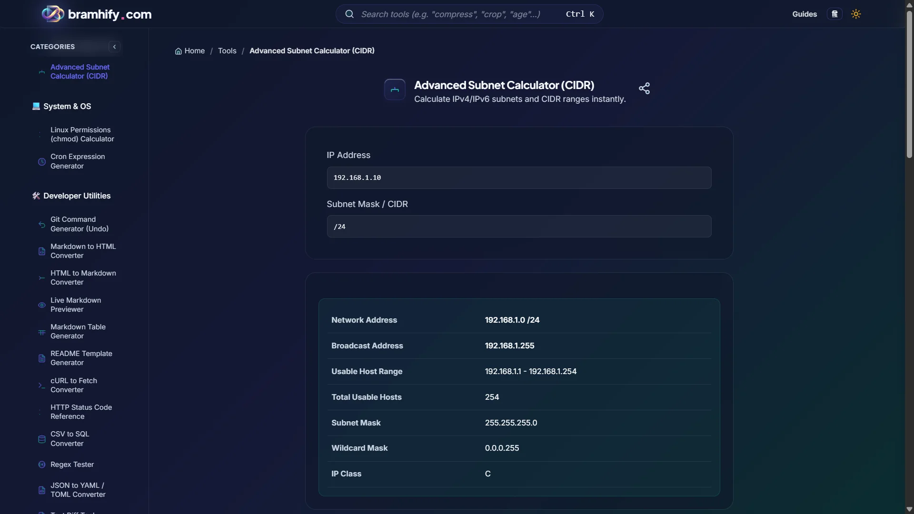Select Advanced Subnet Calculator in the sidebar

coord(80,71)
